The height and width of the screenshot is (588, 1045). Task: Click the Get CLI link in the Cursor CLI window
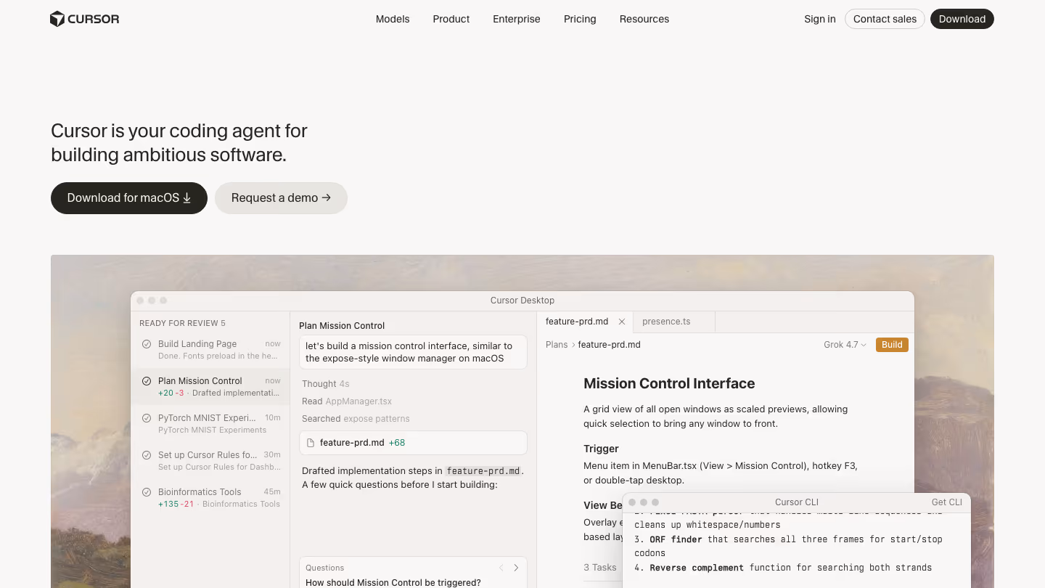tap(947, 502)
